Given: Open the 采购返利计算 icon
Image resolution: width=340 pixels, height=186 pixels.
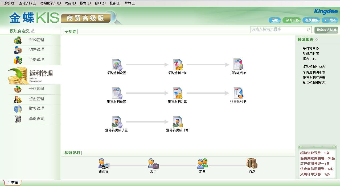Looking at the screenshot, I should tap(177, 65).
